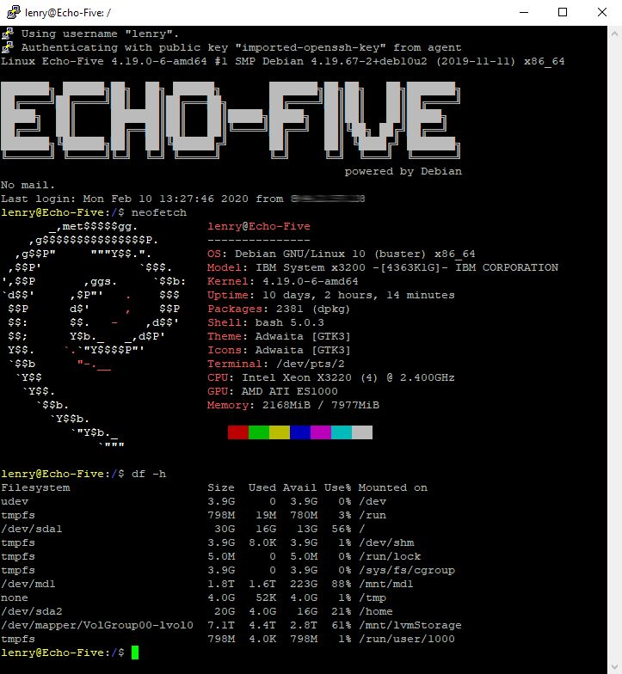Click '/dev/pts/2' terminal value

(311, 364)
